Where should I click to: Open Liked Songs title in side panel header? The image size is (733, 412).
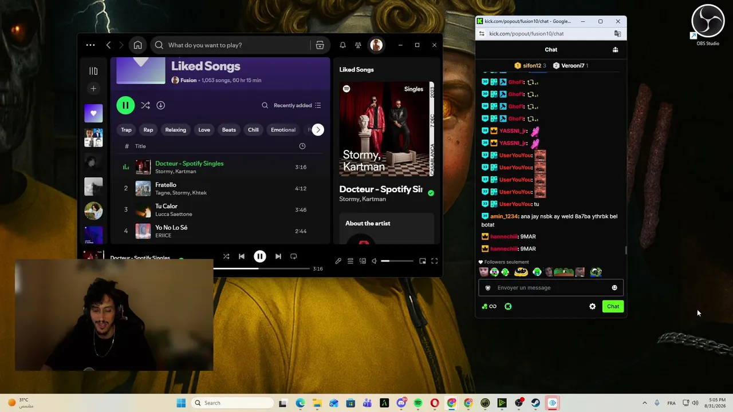(356, 70)
